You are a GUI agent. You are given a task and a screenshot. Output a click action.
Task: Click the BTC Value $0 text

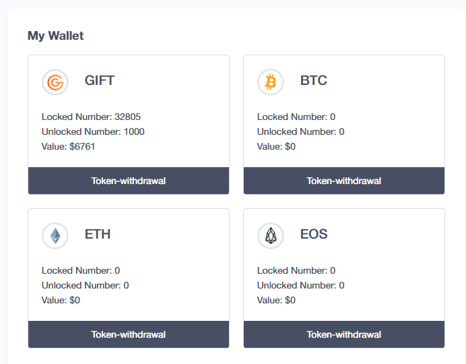click(x=276, y=146)
